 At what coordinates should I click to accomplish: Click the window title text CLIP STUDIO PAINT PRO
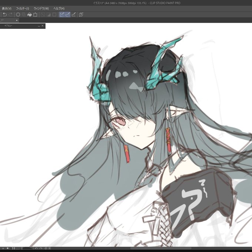[165, 3]
